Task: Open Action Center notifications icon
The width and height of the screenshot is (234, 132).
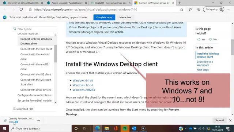Action: click(228, 128)
